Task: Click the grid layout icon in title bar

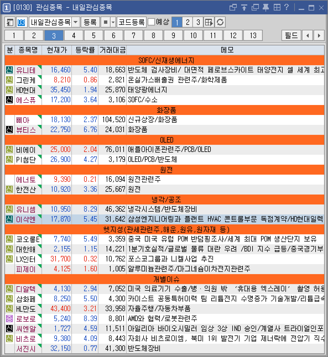Action: 277,7
